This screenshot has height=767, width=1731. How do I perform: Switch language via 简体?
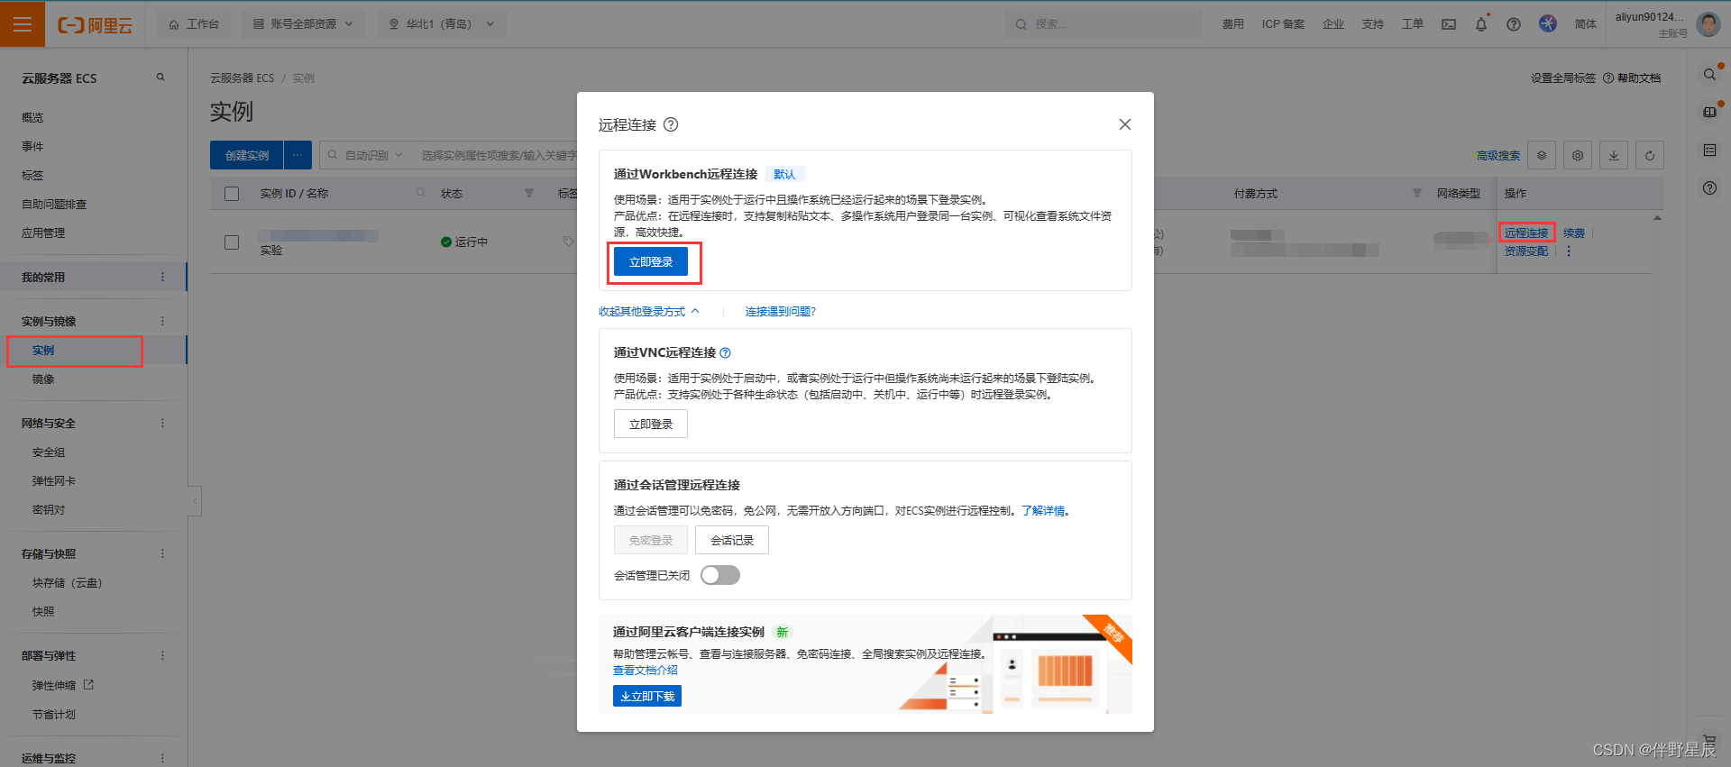pos(1586,24)
